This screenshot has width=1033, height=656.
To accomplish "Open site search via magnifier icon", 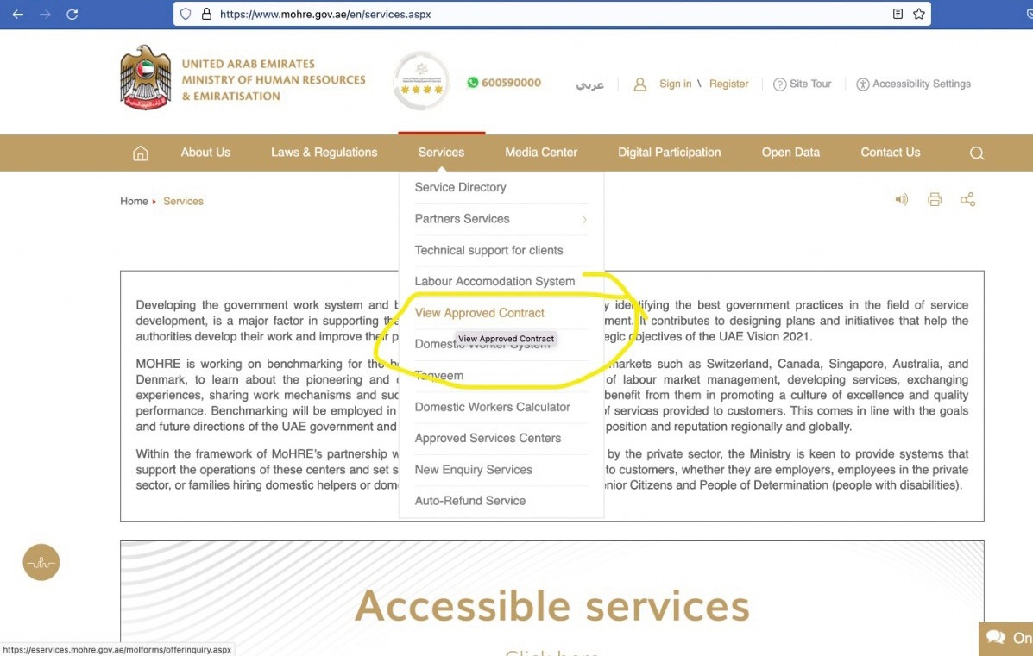I will pyautogui.click(x=976, y=153).
